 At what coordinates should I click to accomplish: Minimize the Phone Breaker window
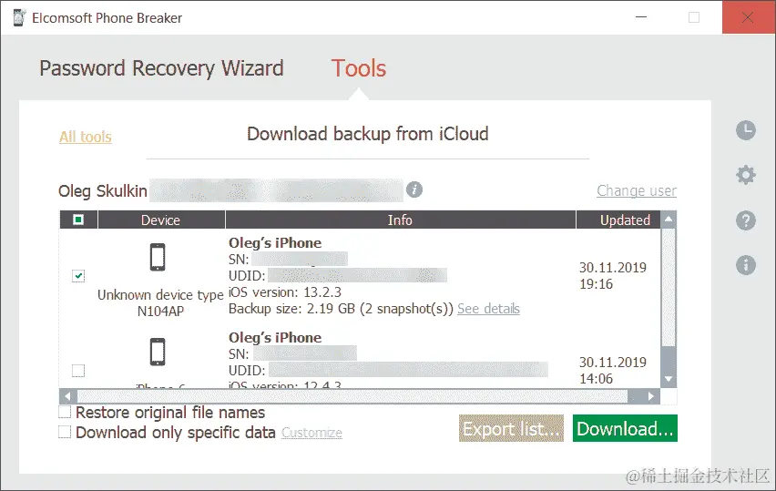[641, 17]
